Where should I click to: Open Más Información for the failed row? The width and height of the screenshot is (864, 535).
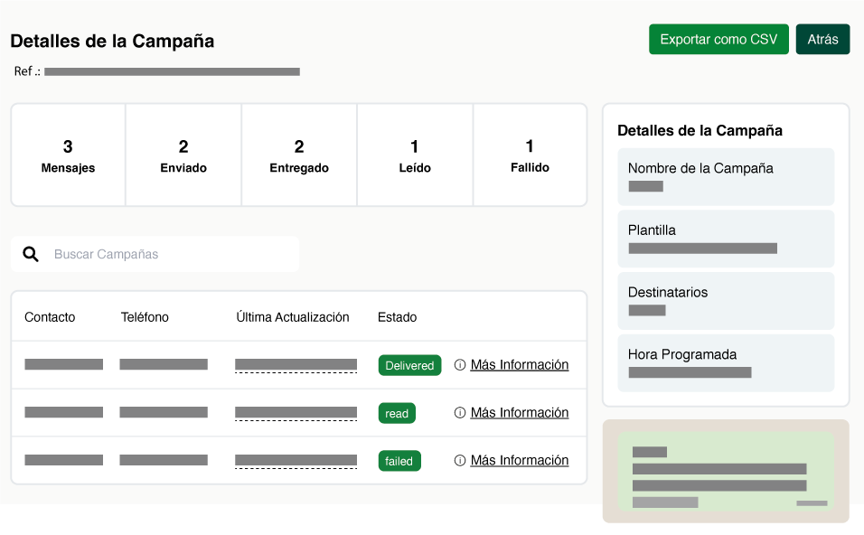[x=519, y=461]
